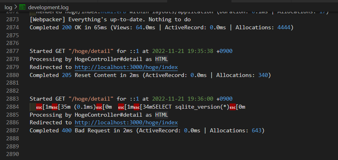
Task: Click the Webpacker message on line 2873
Action: (110, 20)
